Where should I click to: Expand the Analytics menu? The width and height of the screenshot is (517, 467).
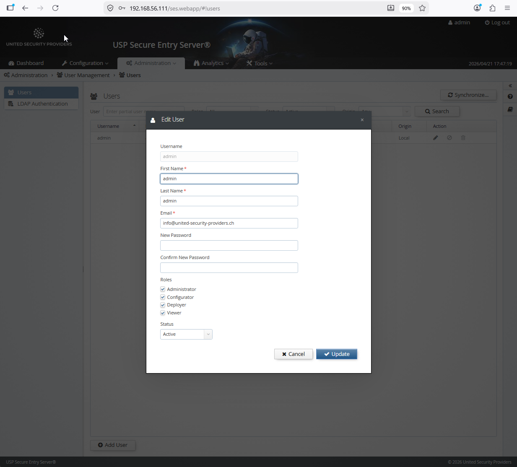[212, 63]
